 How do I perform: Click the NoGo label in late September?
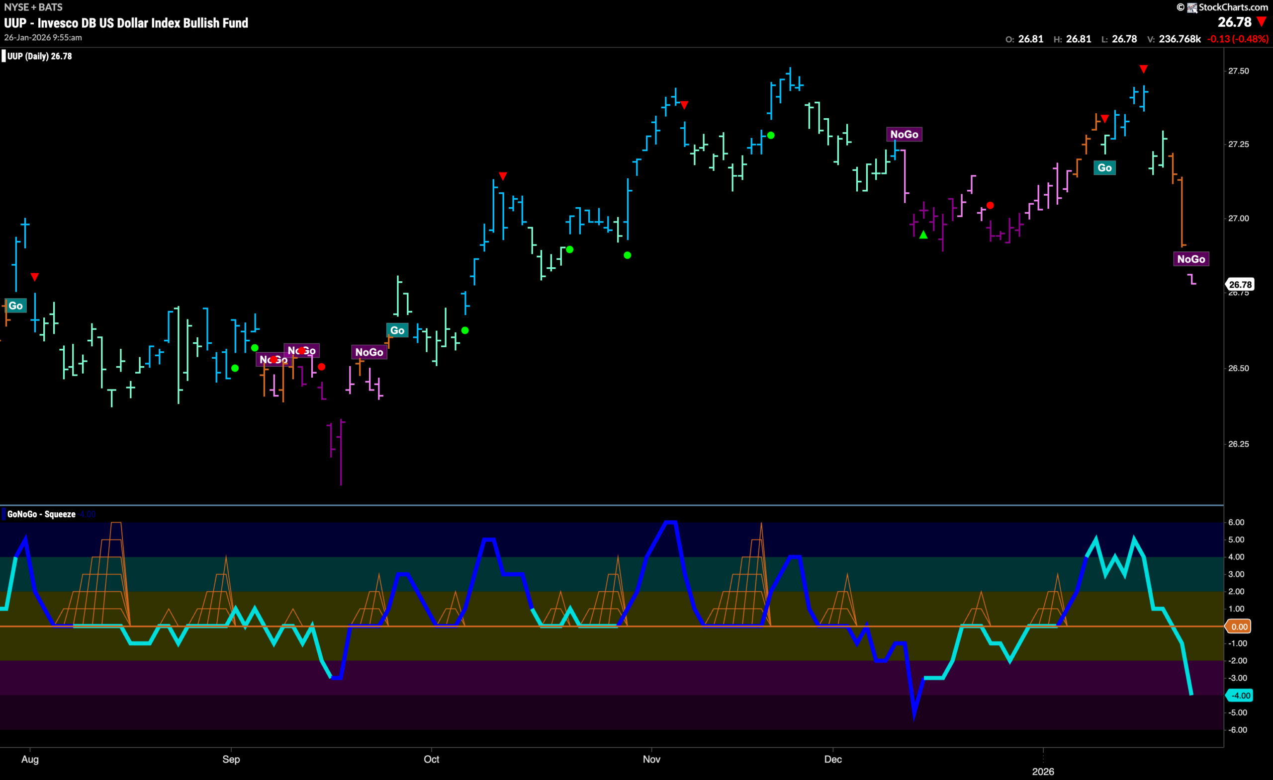coord(369,352)
